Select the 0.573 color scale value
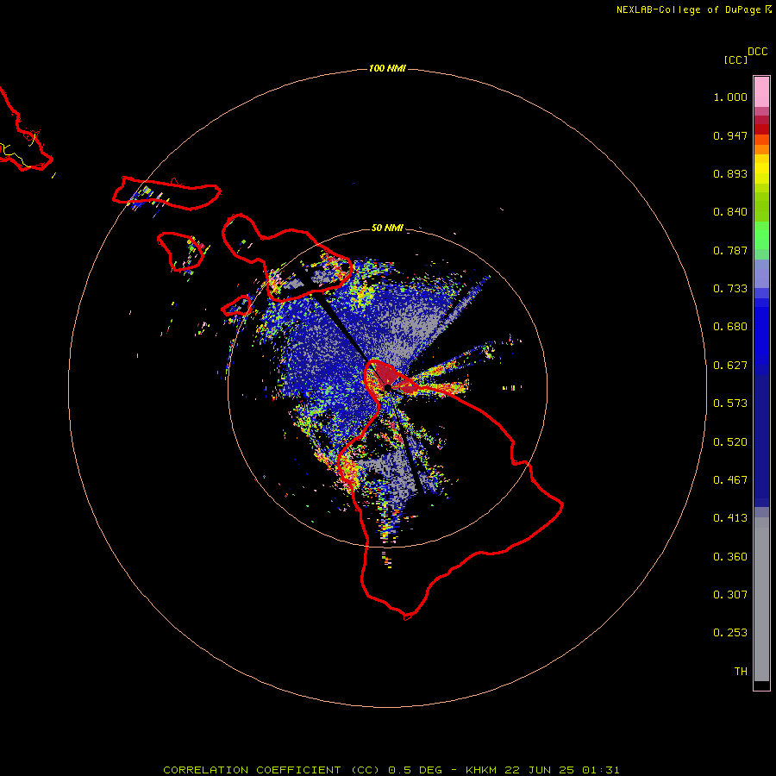This screenshot has width=776, height=776. click(730, 404)
